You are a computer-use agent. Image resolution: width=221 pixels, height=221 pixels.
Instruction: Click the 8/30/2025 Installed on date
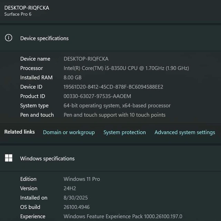(x=76, y=198)
